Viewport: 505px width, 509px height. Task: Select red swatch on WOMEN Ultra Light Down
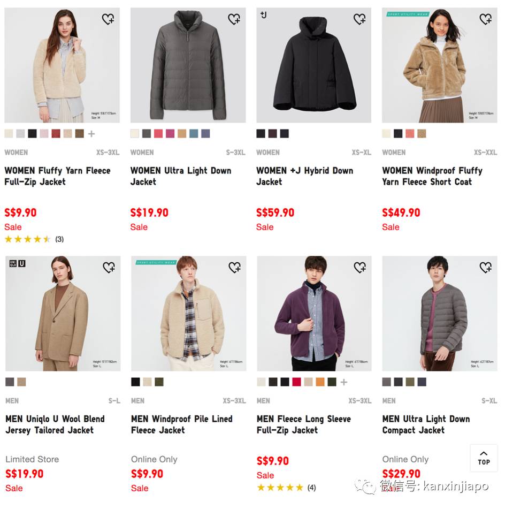click(158, 134)
